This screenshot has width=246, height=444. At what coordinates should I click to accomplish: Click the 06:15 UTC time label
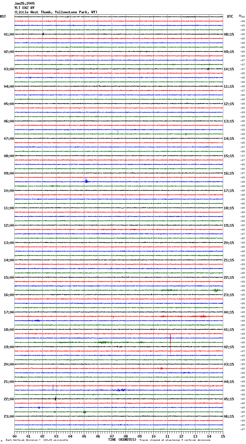229,417
